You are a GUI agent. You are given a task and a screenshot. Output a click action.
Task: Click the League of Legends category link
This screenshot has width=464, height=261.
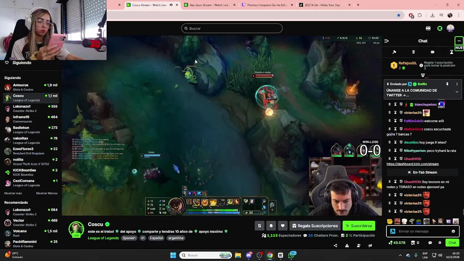tap(103, 238)
